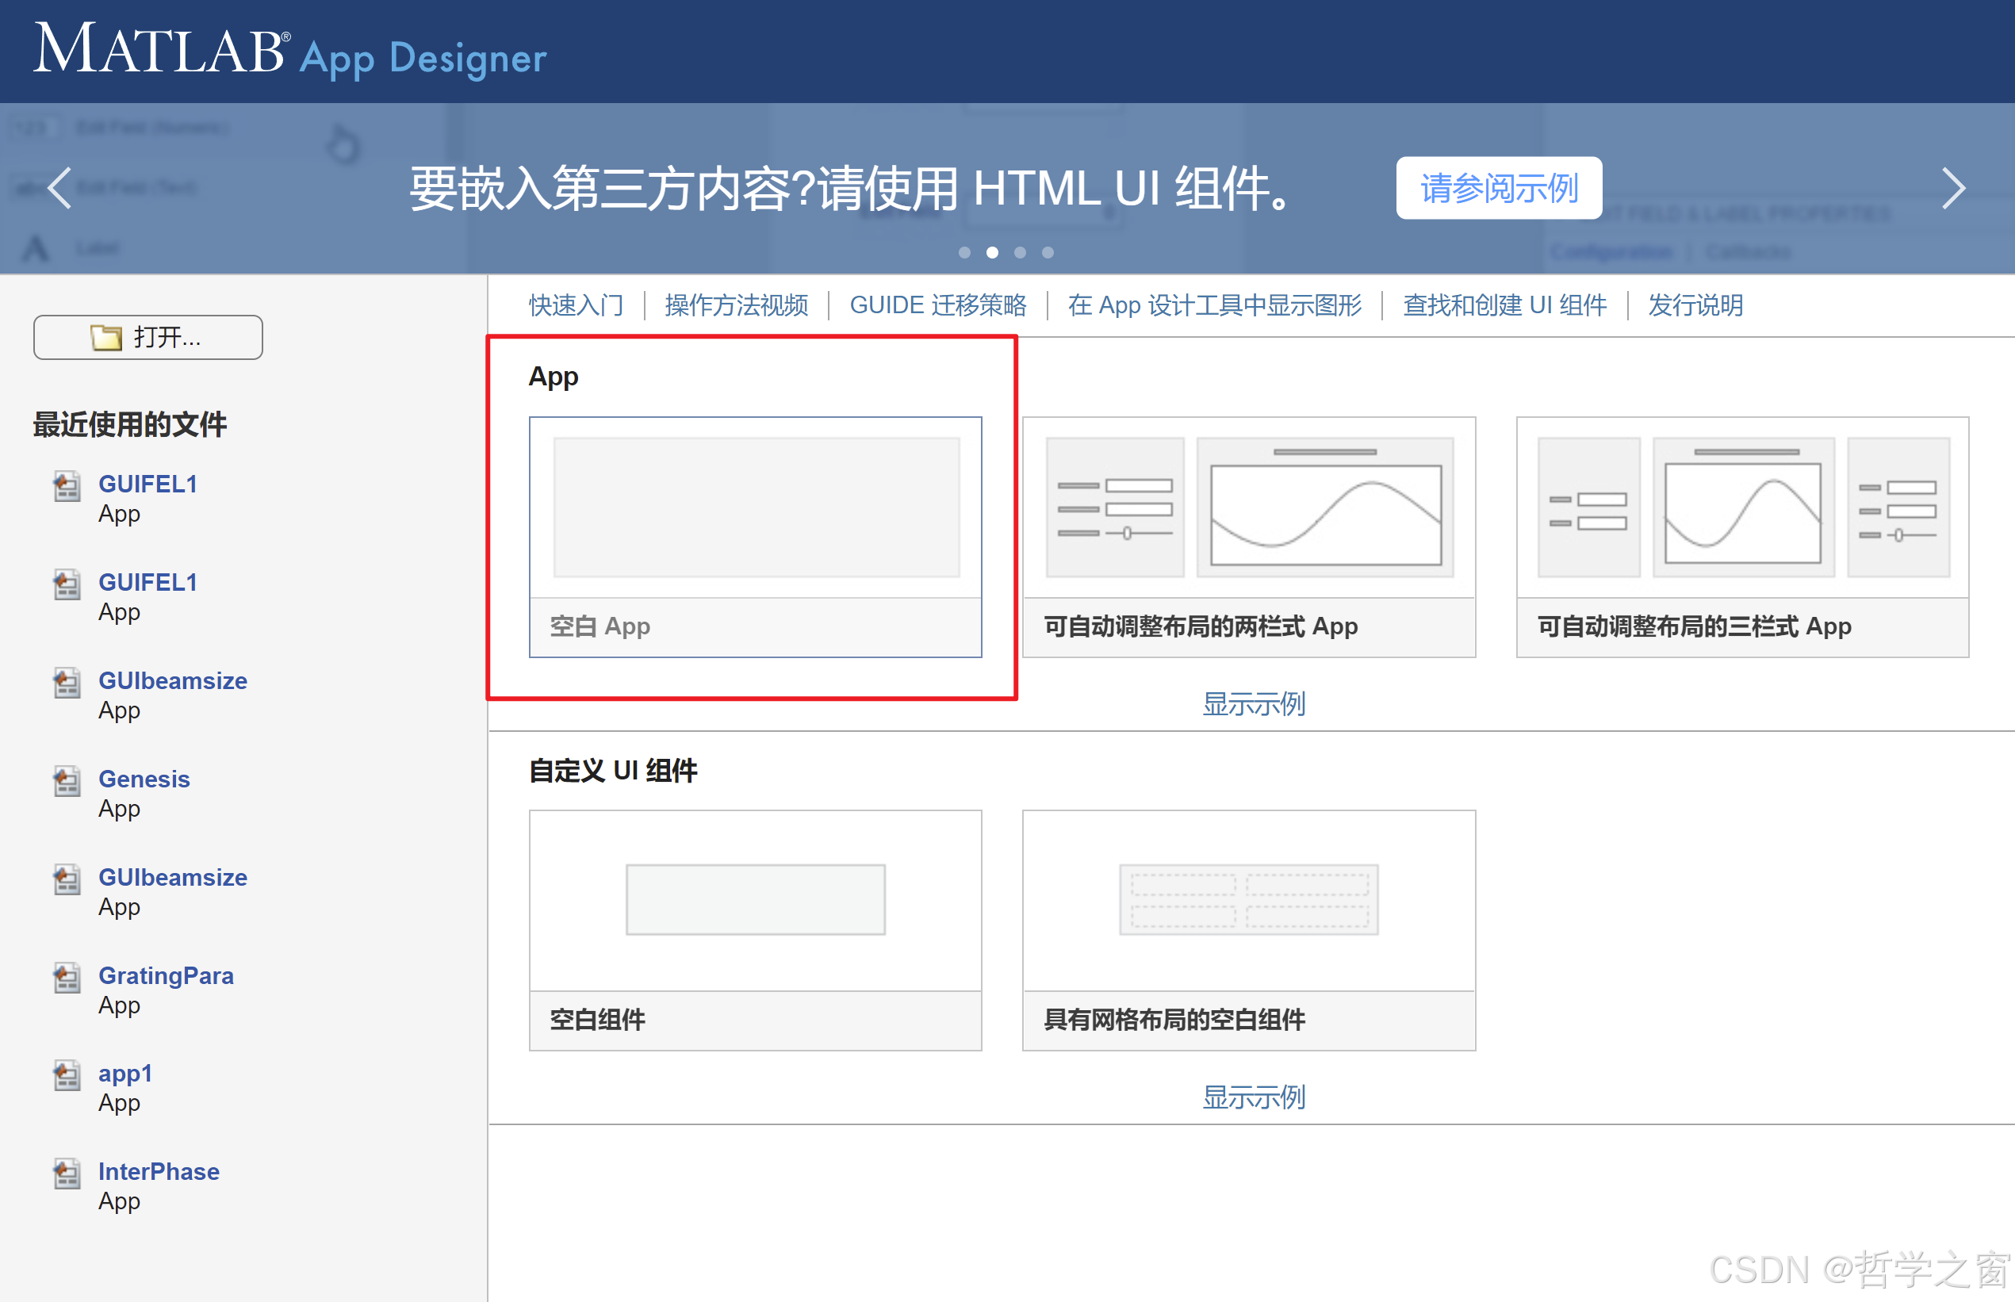This screenshot has height=1302, width=2015.
Task: Select the third carousel indicator dot
Action: click(1021, 252)
